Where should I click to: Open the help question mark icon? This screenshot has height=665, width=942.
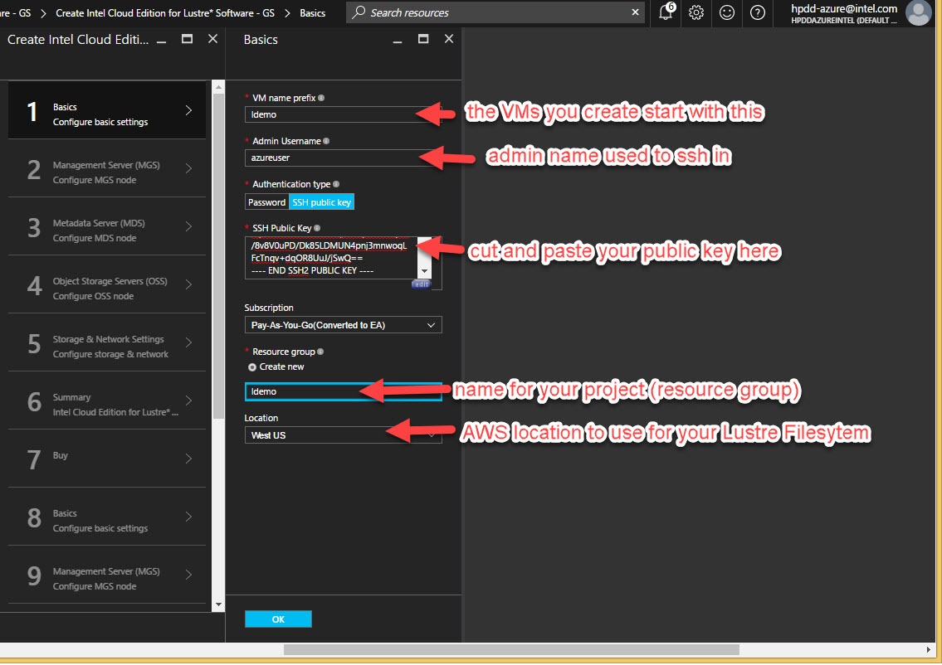pyautogui.click(x=758, y=12)
